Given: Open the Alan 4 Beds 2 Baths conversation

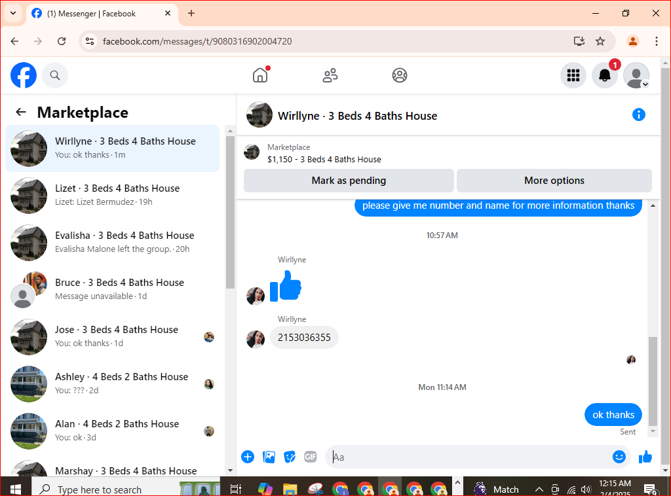Looking at the screenshot, I should point(113,430).
